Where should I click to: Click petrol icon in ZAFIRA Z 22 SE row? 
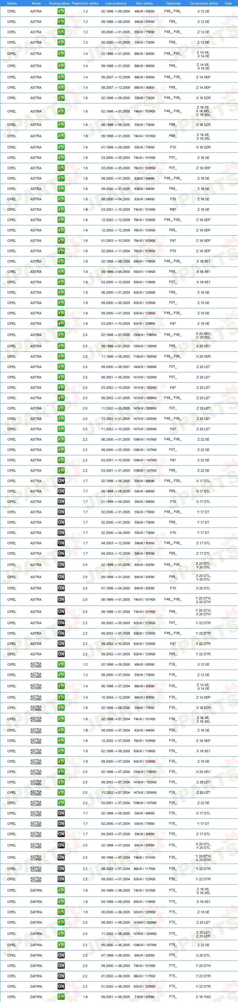click(x=61, y=945)
